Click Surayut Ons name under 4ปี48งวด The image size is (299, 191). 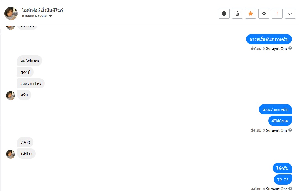277,130
